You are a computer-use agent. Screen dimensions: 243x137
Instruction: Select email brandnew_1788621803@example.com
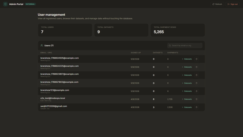(x=59, y=82)
